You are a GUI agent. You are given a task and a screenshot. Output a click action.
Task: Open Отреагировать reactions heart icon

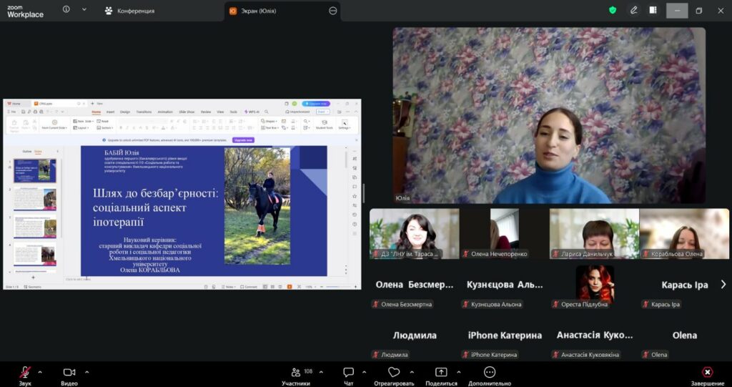pos(394,376)
